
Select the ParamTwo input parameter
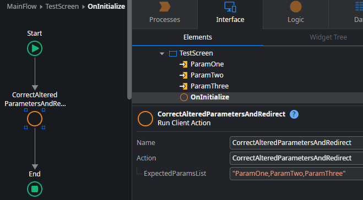(207, 75)
